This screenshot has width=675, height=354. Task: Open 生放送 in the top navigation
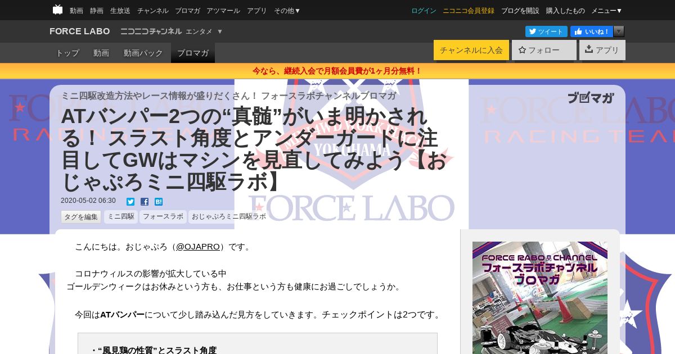coord(120,11)
